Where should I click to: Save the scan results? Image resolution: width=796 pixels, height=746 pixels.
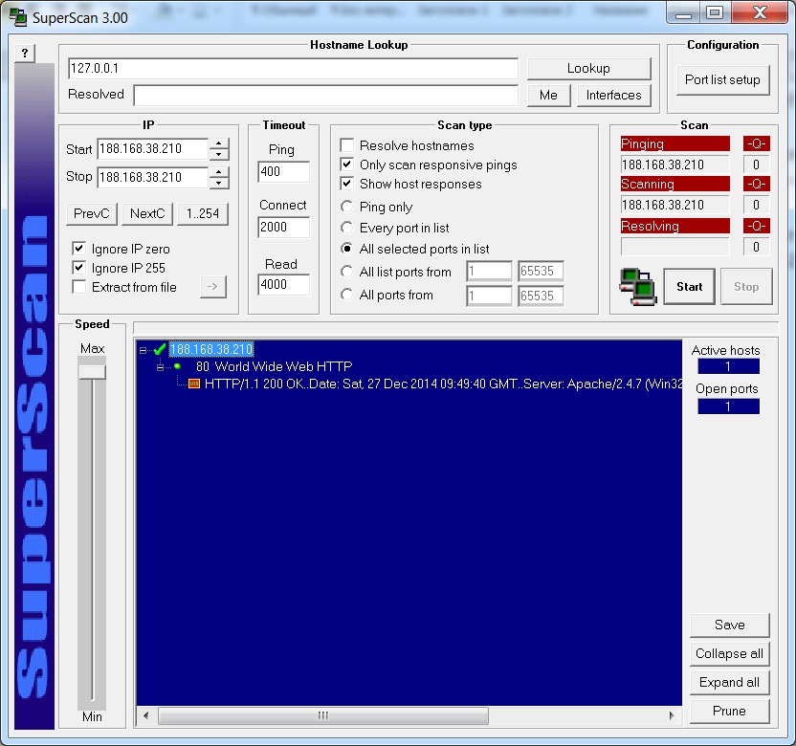point(729,625)
